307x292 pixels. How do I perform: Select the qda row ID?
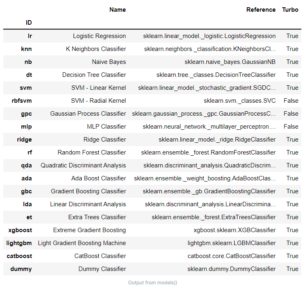[26, 165]
